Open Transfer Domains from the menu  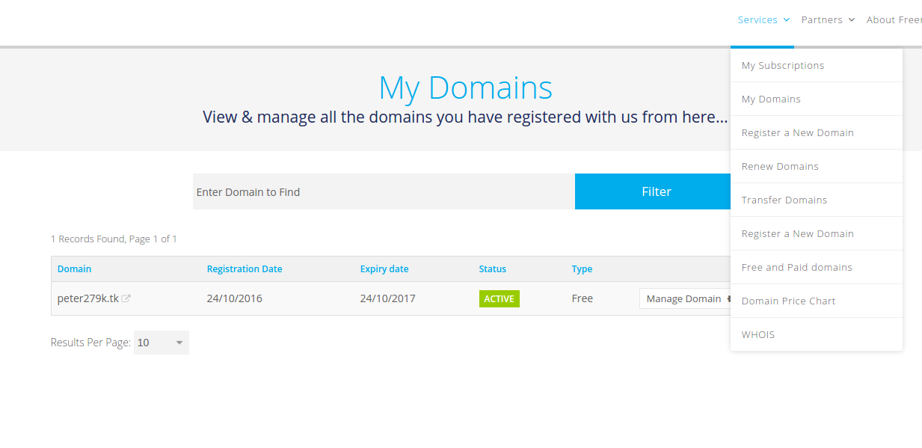pos(784,200)
